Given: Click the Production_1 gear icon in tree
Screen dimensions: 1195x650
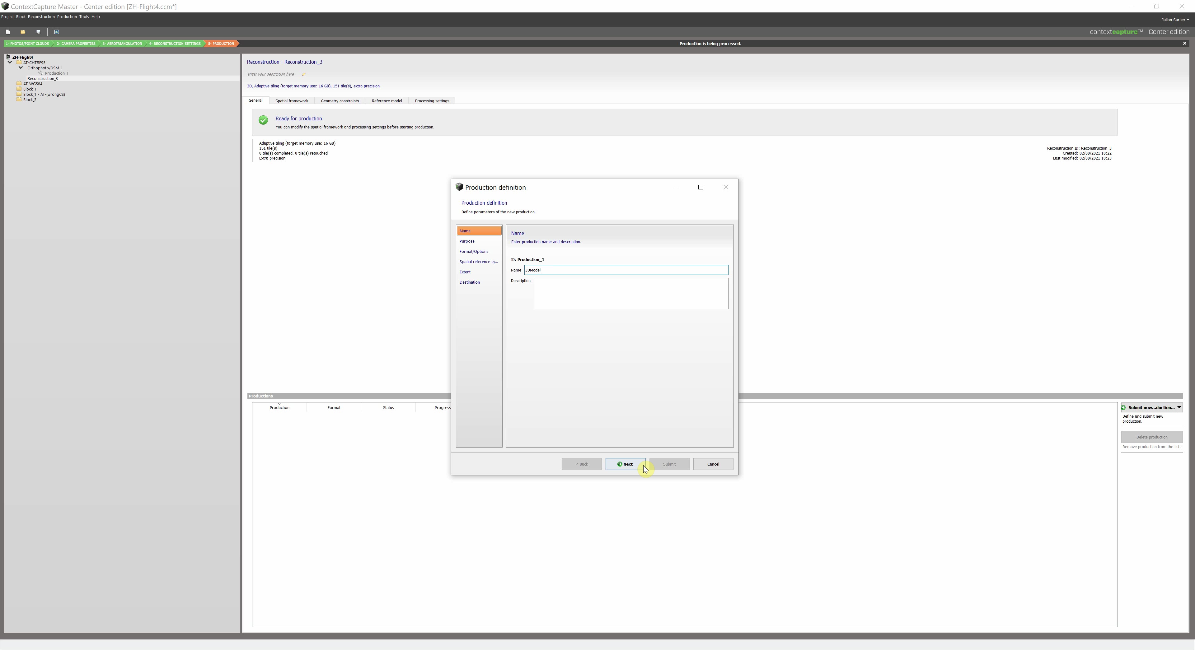Looking at the screenshot, I should [41, 73].
